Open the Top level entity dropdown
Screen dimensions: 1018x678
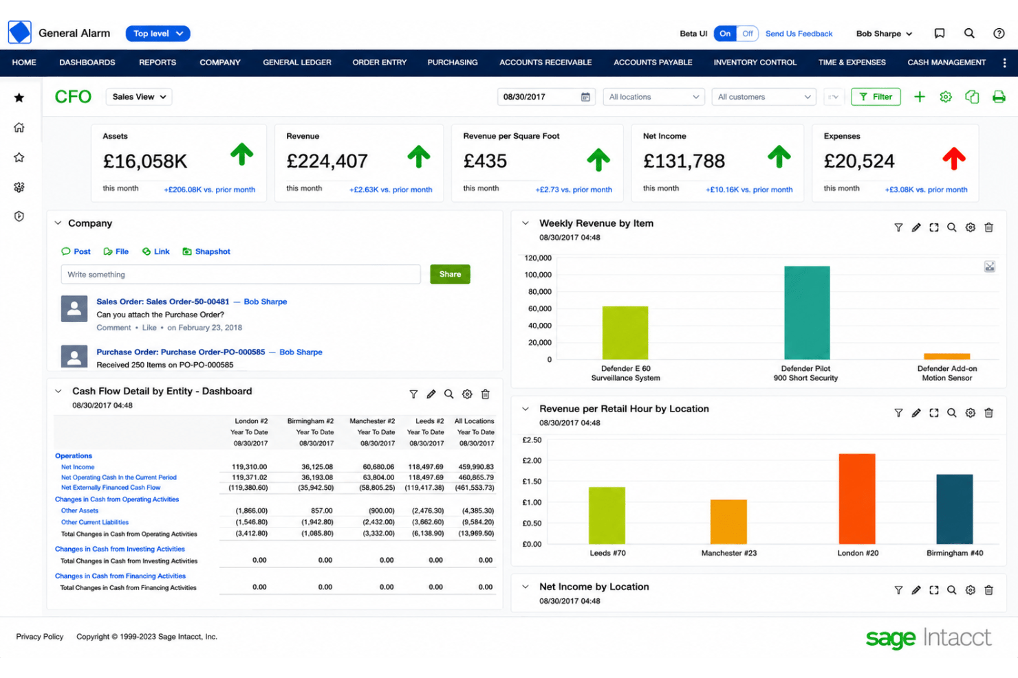pos(158,34)
